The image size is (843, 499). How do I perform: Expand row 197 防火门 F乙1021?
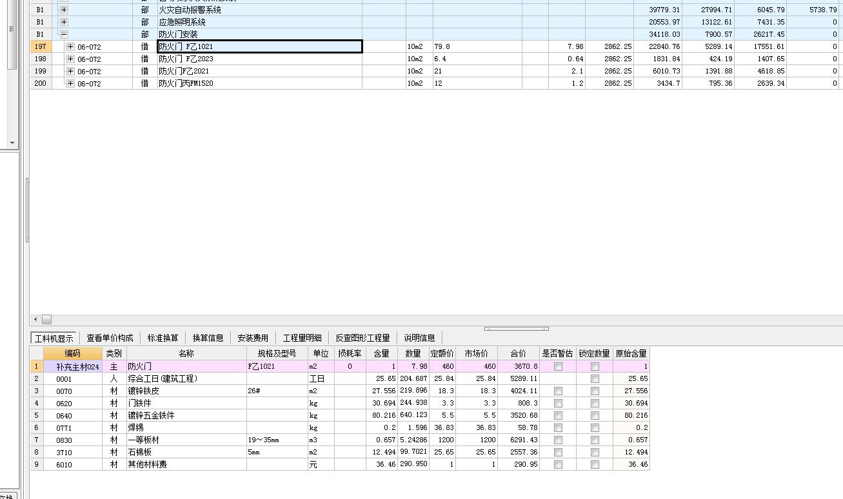[x=70, y=46]
